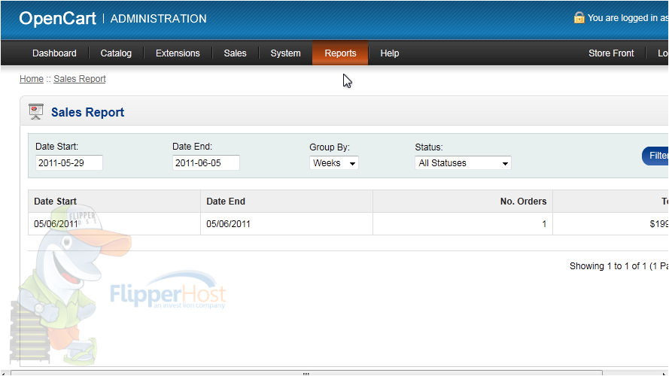
Task: Click the ADMINISTRATION header text
Action: 158,19
